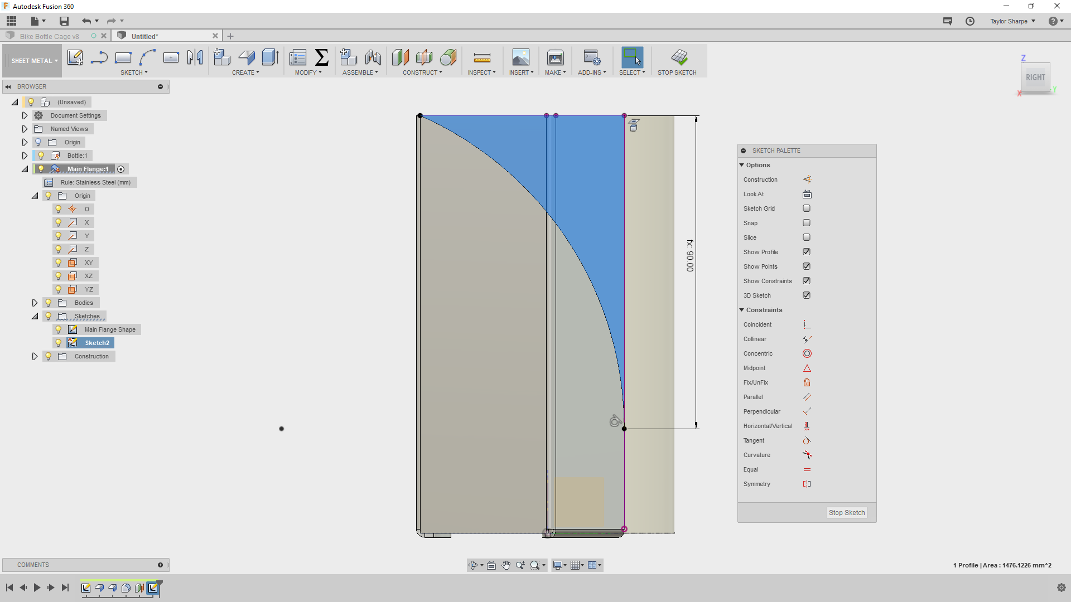Click the timeline play button
Image resolution: width=1071 pixels, height=602 pixels.
click(x=37, y=588)
